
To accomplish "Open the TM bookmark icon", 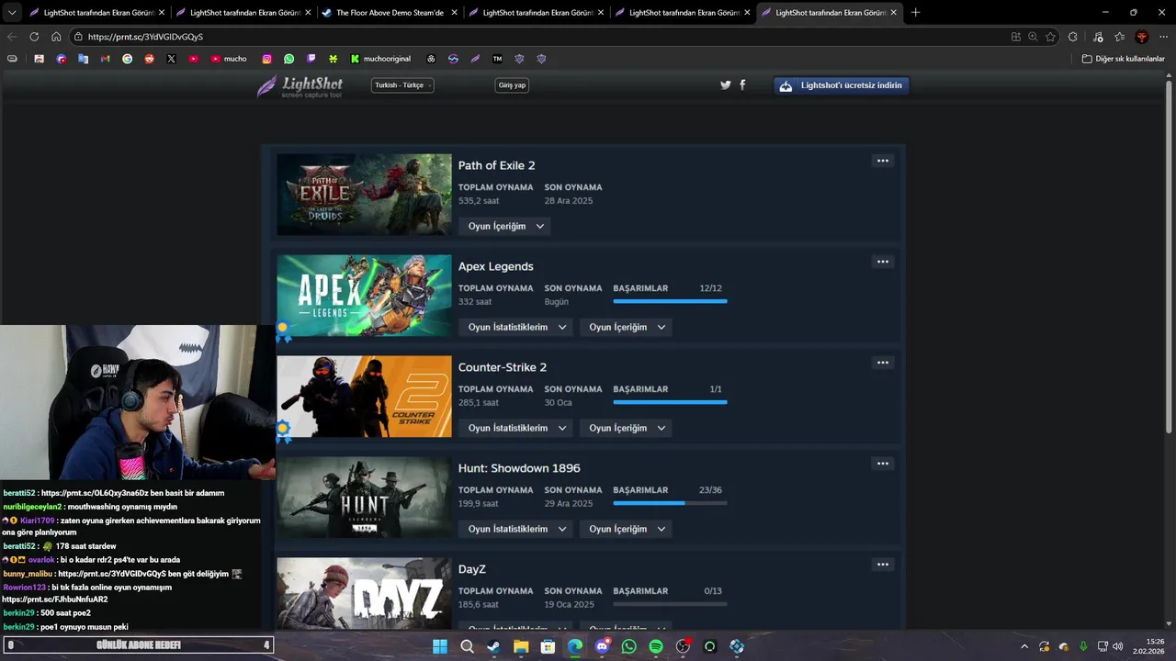I will pos(498,59).
